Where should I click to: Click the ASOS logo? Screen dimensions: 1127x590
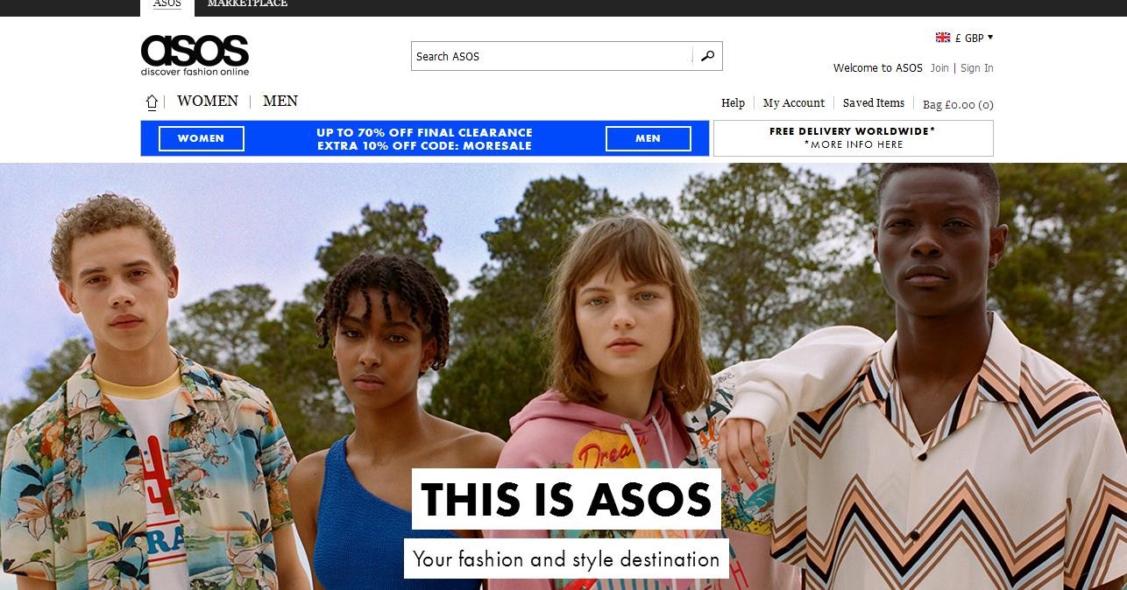(x=195, y=55)
